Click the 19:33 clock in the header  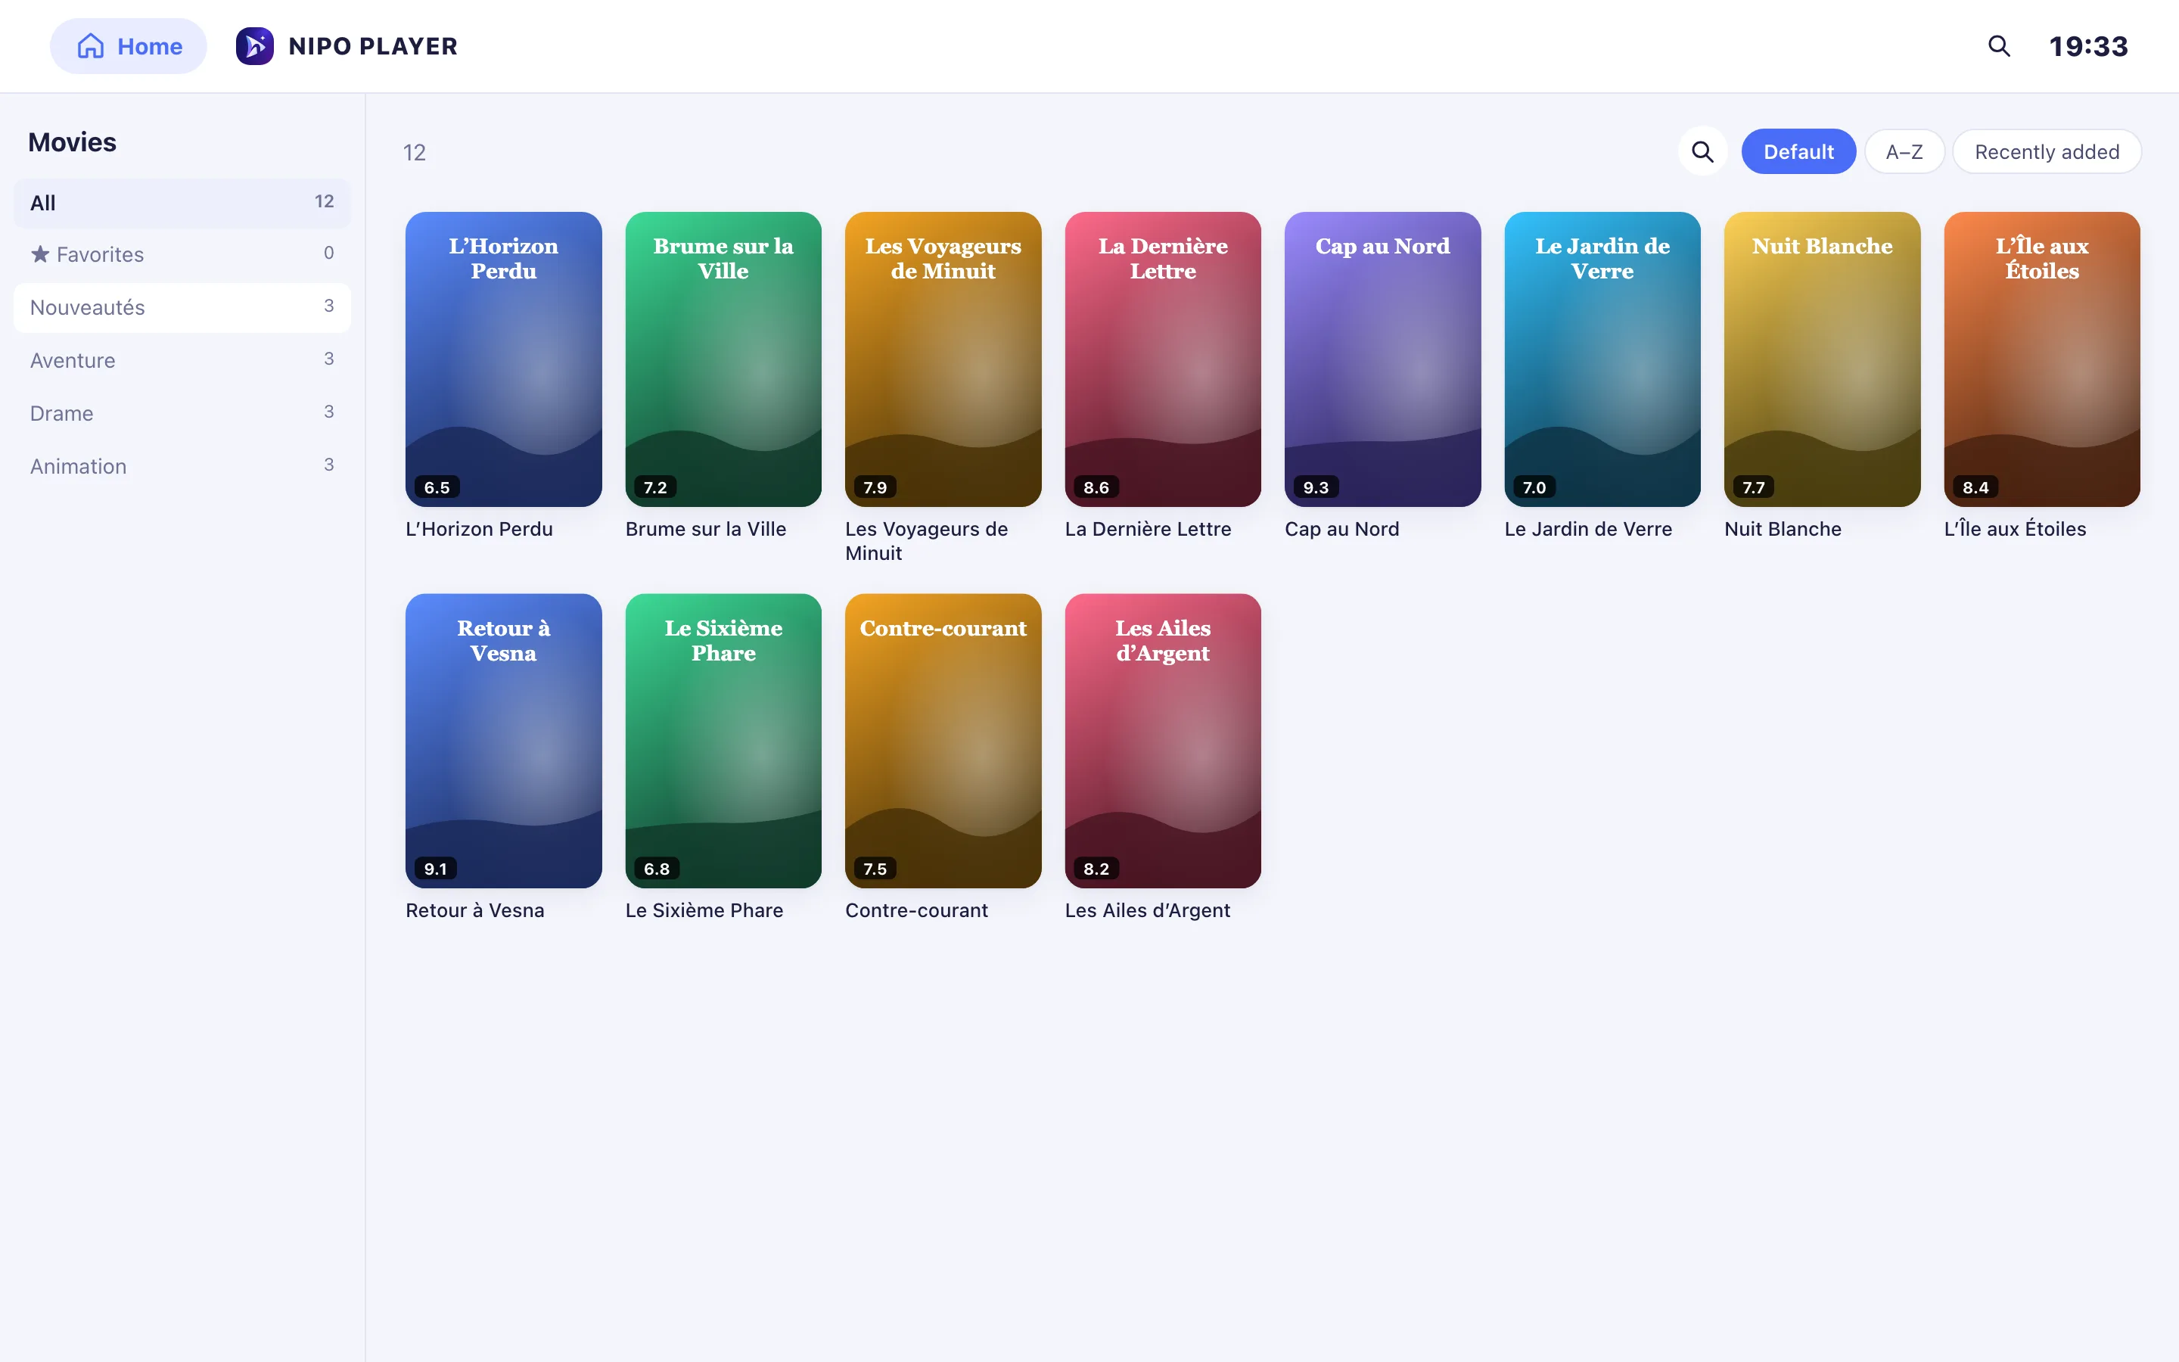2088,46
